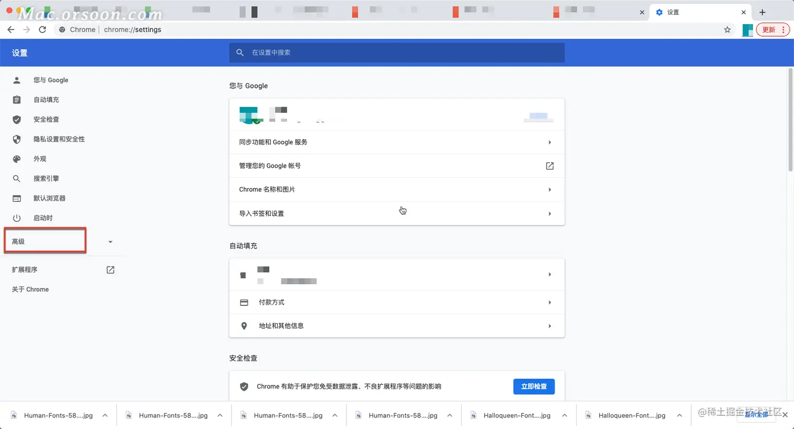Click the 扩展程序 external link icon
This screenshot has height=429, width=794.
point(110,270)
